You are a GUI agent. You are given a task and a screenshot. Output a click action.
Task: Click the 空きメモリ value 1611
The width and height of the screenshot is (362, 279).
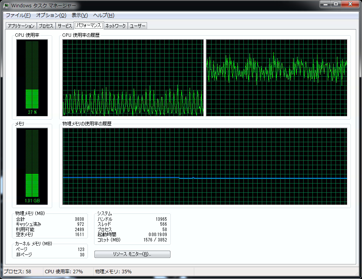(x=79, y=235)
